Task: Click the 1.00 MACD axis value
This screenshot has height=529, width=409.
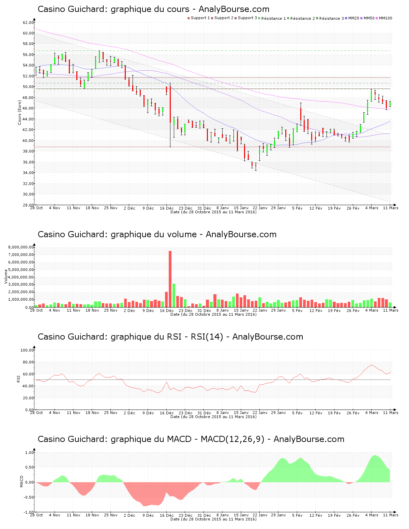Action: (30, 453)
